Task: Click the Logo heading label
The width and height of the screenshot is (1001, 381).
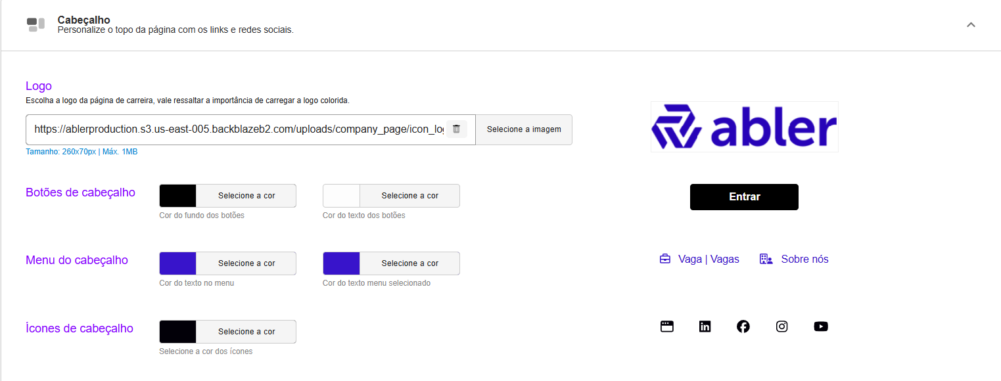Action: [x=39, y=86]
